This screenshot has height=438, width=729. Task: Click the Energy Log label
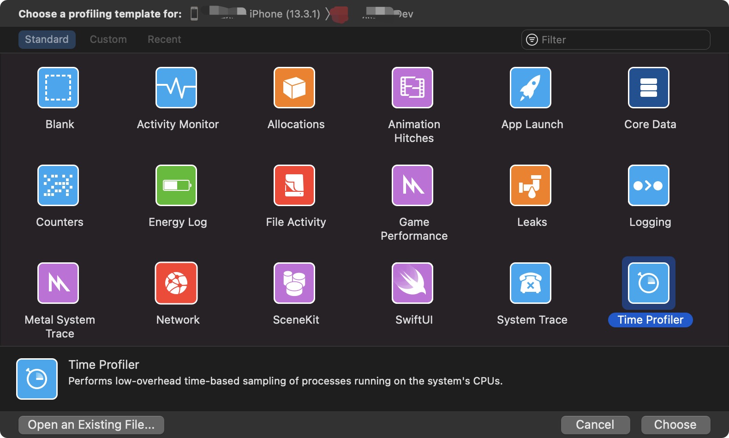[x=178, y=222]
